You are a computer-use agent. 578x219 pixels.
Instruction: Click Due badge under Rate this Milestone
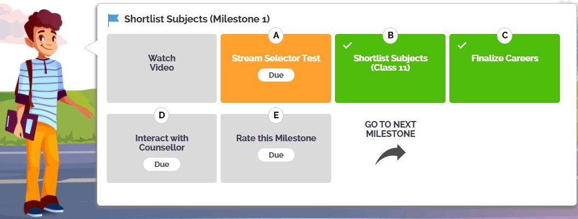276,155
